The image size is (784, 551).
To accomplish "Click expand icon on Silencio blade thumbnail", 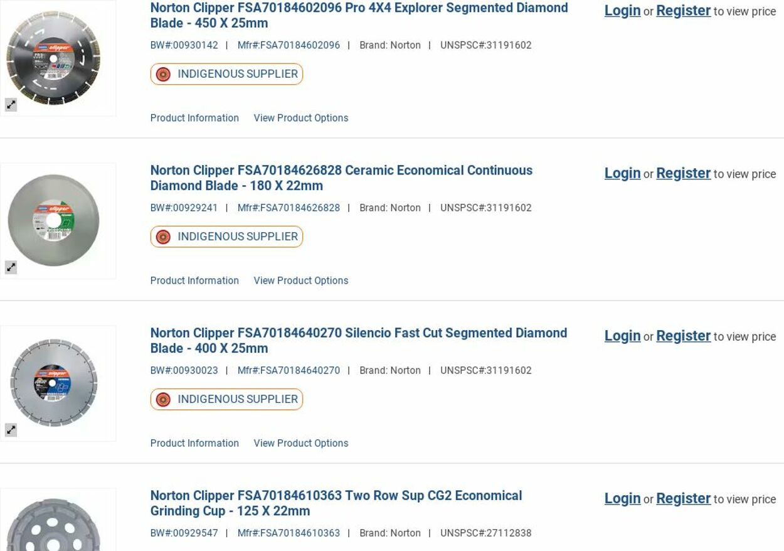I will [11, 430].
